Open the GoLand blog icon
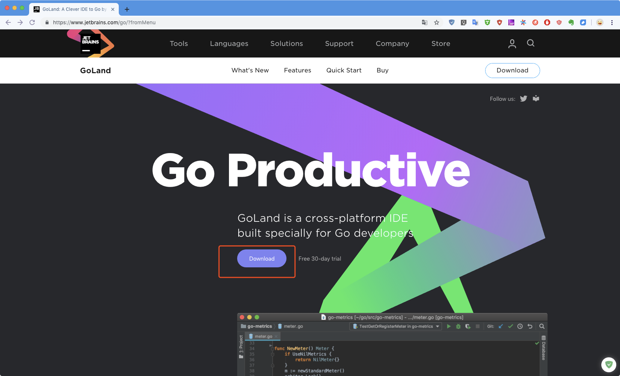 [x=536, y=99]
